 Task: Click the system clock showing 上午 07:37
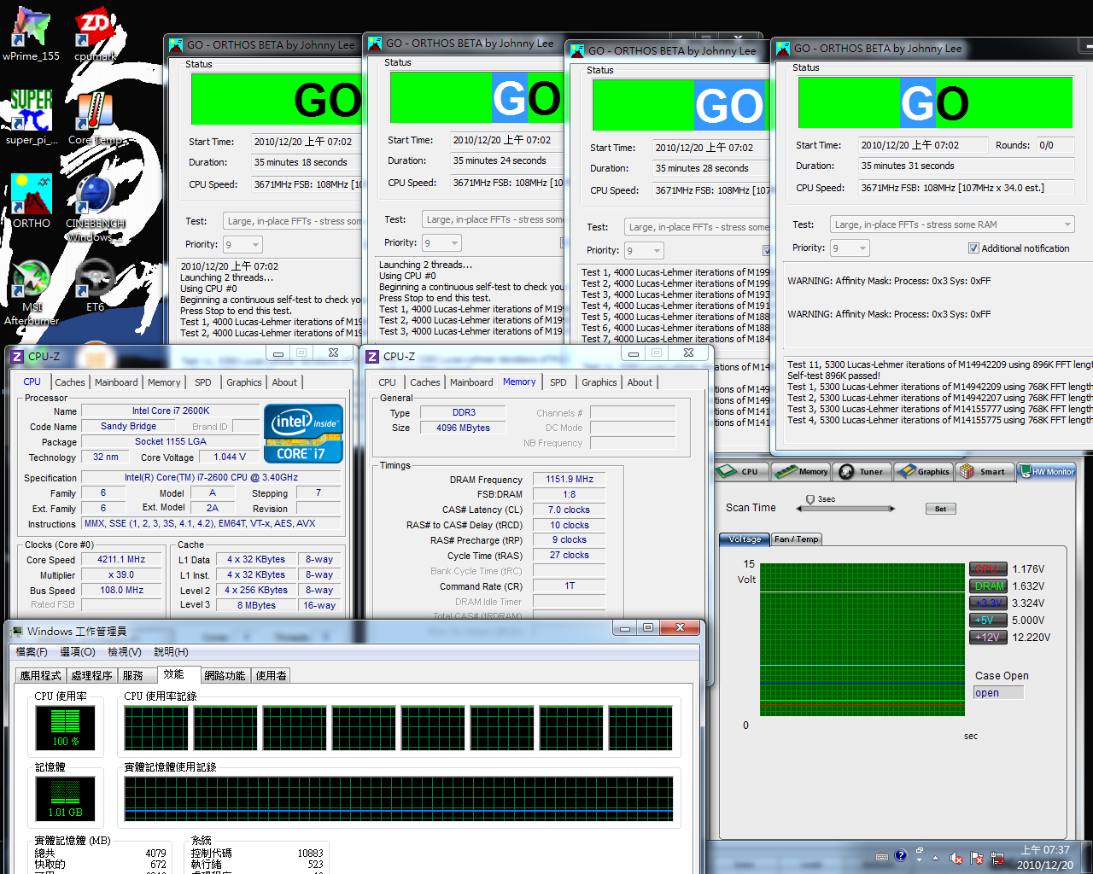(x=1045, y=851)
